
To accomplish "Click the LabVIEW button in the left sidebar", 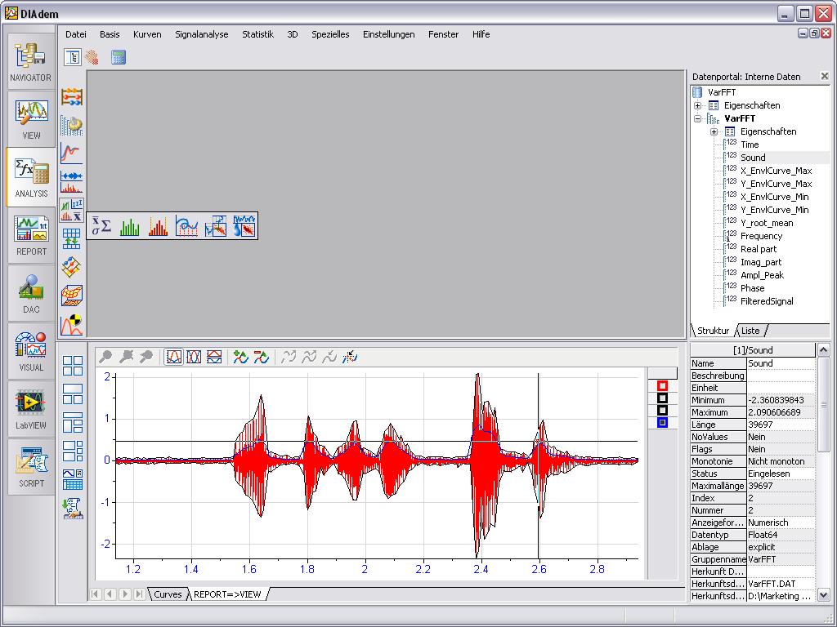I will (x=30, y=406).
